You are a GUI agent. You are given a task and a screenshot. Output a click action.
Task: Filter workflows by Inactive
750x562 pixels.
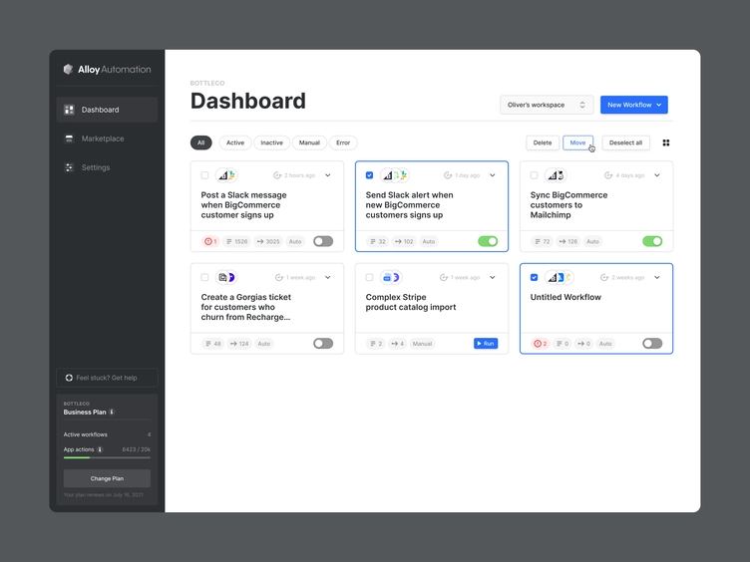tap(271, 142)
